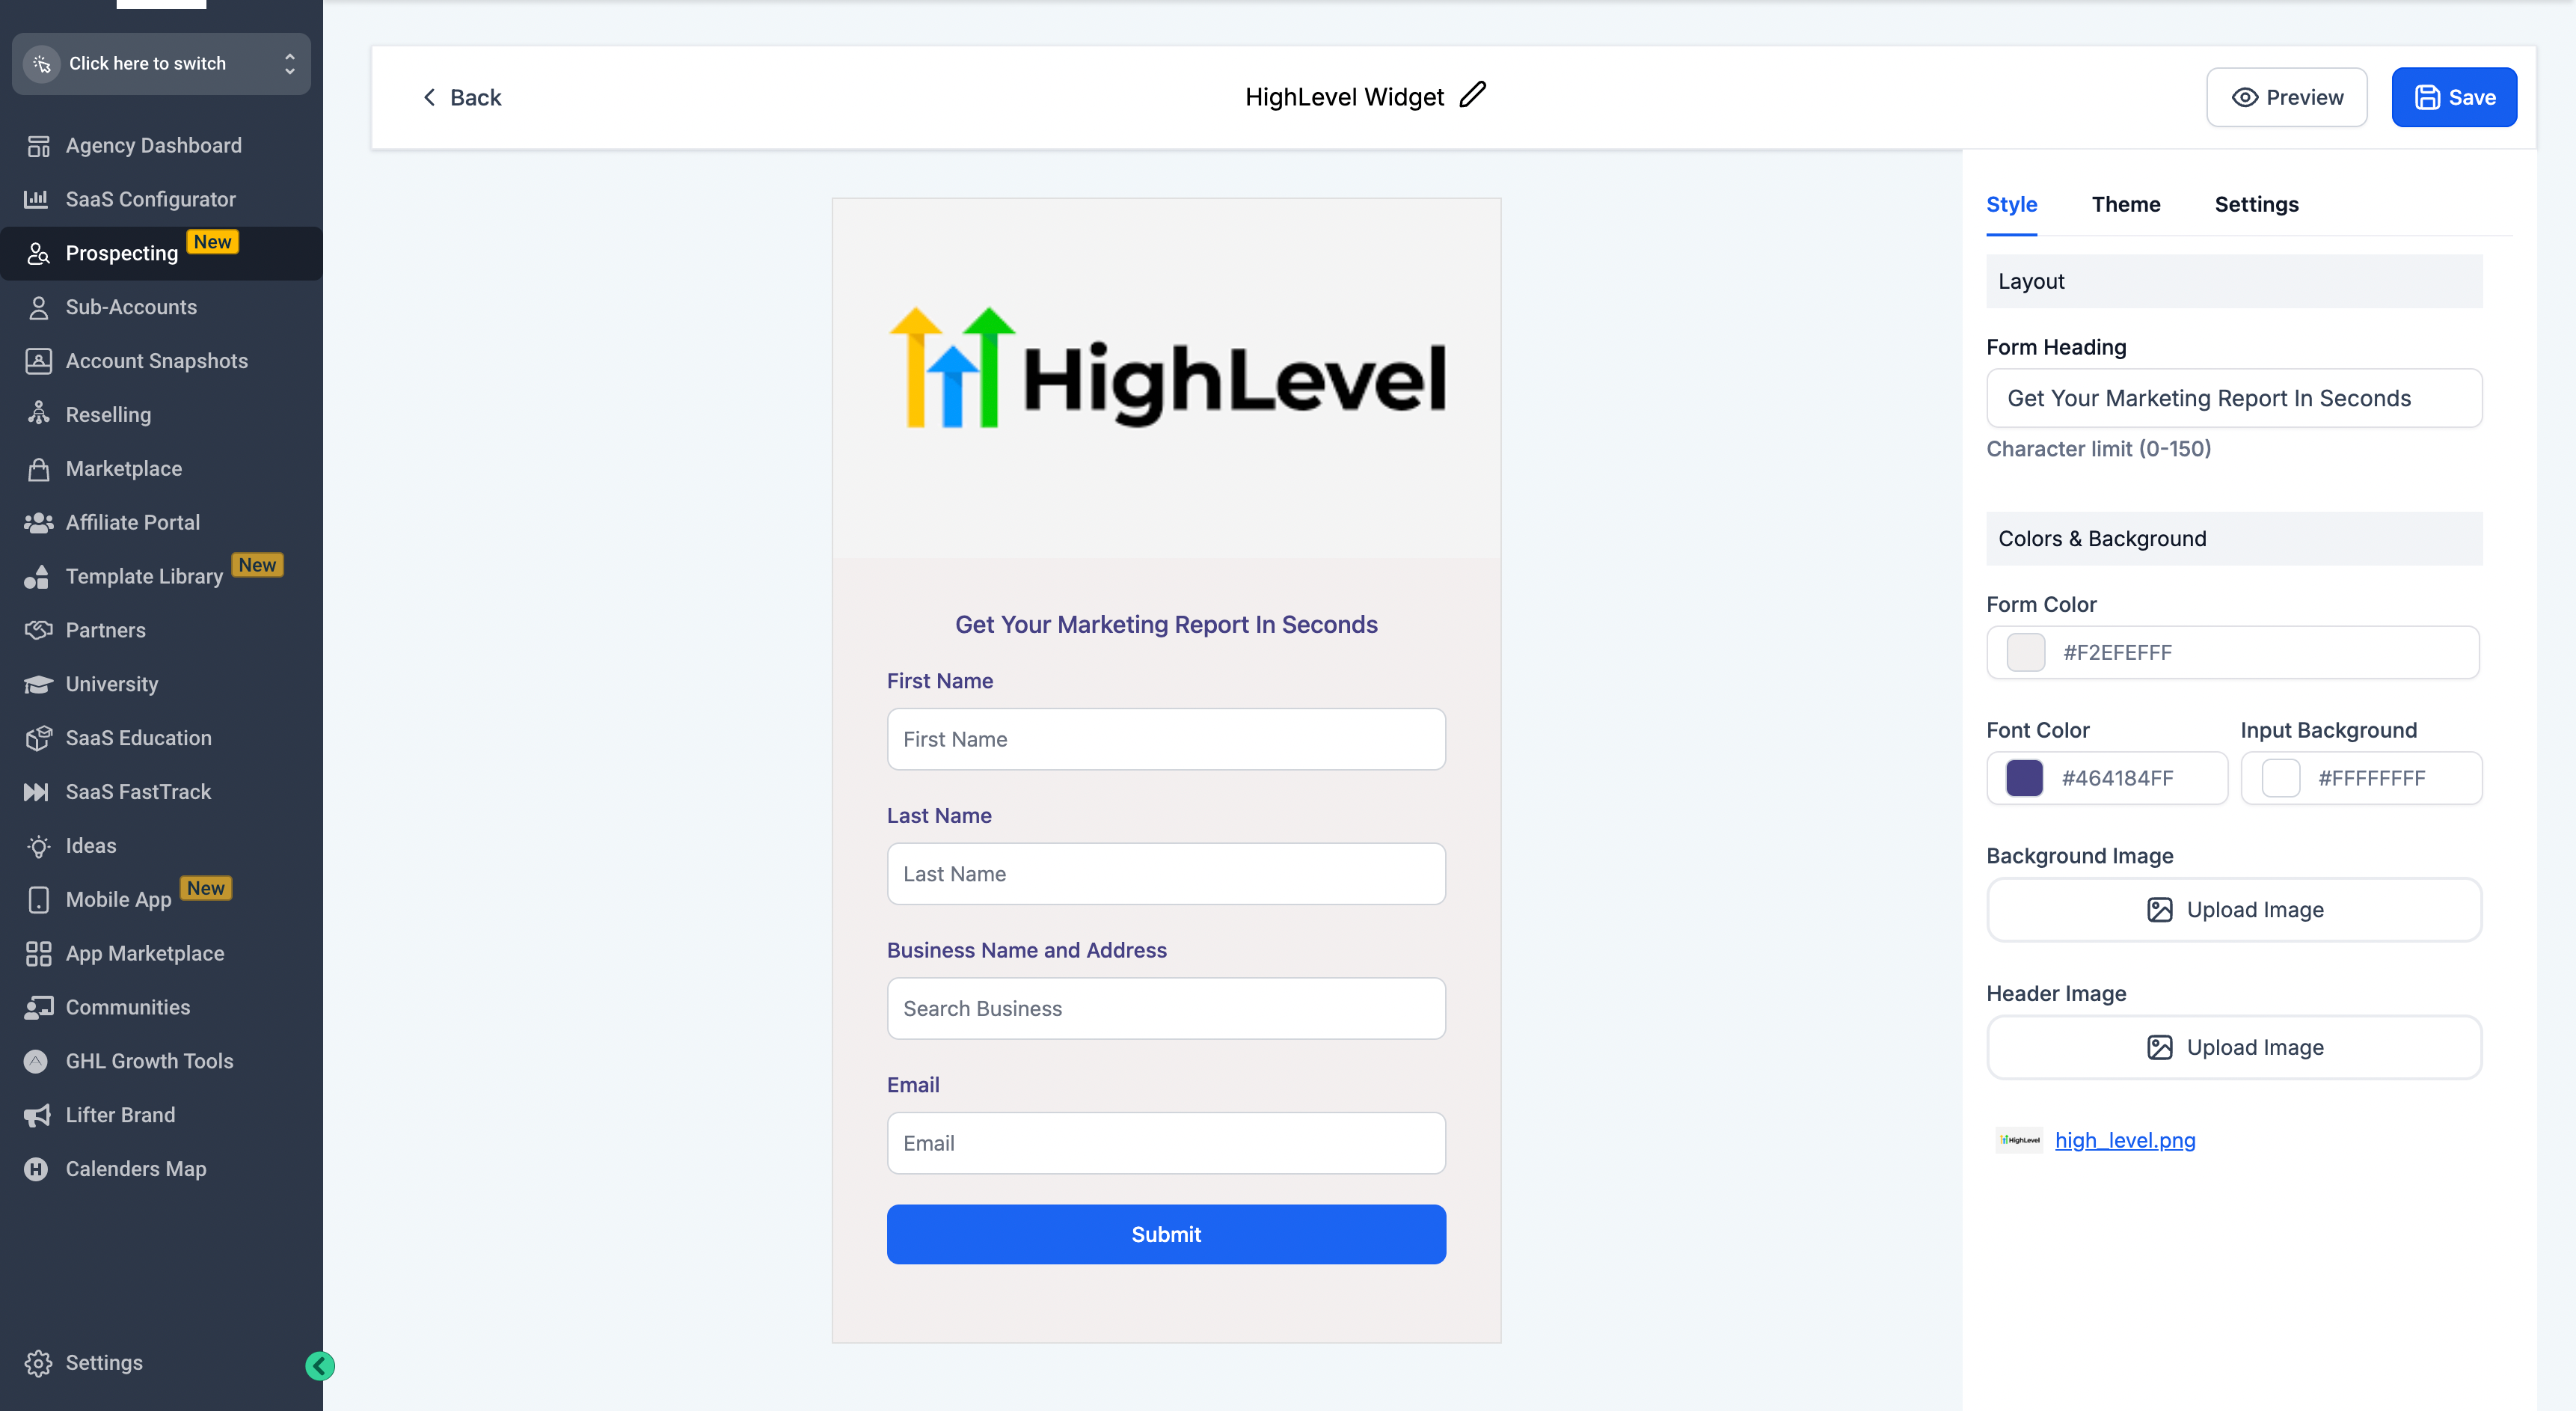Click the Form Heading input field
The height and width of the screenshot is (1411, 2576).
pos(2234,398)
